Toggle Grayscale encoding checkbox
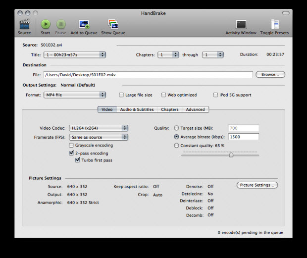The height and width of the screenshot is (258, 307). click(x=71, y=145)
